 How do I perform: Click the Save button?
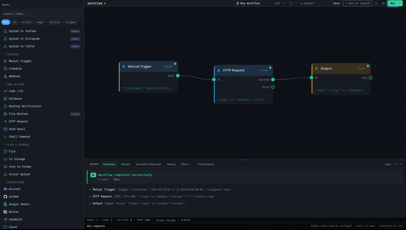[x=336, y=3]
